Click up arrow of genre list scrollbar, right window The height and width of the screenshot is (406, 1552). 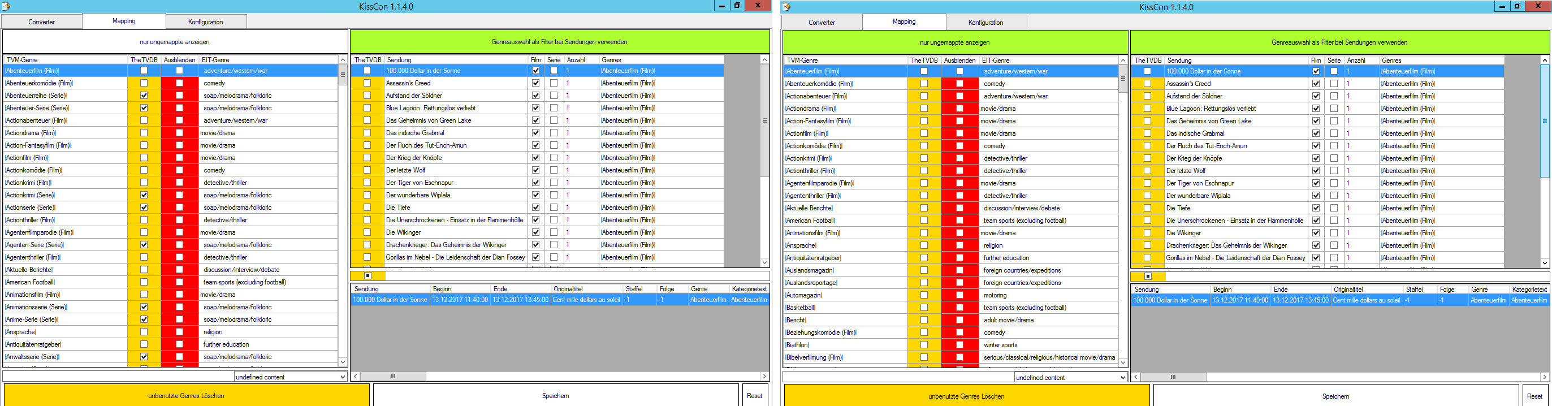[1123, 61]
